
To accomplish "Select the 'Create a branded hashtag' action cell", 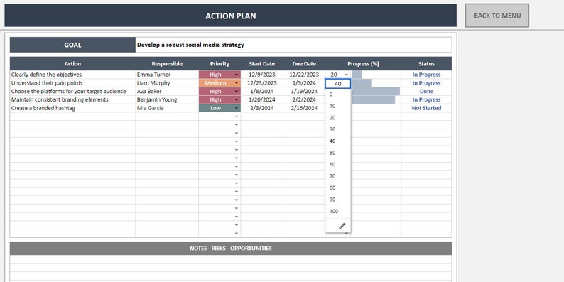I will pyautogui.click(x=72, y=108).
